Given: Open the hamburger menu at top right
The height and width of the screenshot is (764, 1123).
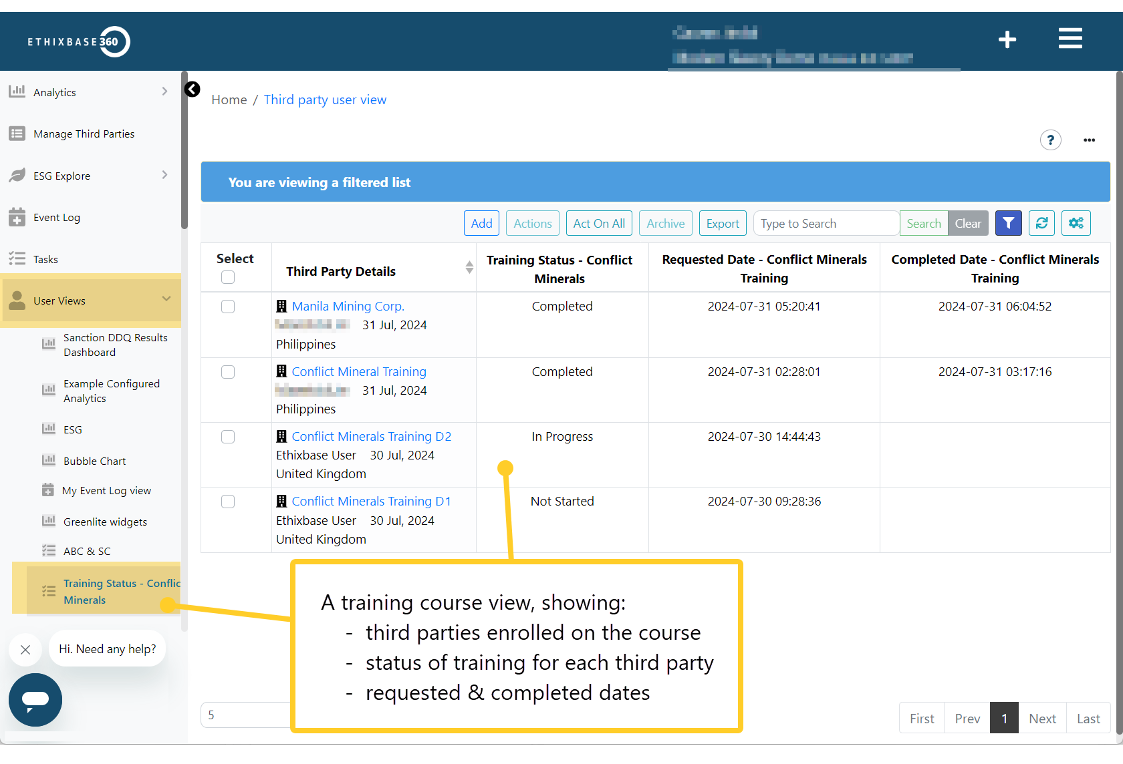Looking at the screenshot, I should [x=1070, y=39].
